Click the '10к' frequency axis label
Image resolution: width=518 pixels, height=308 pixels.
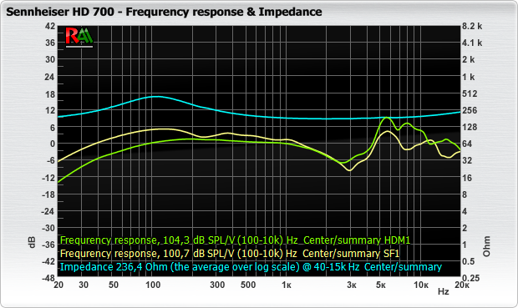422,285
